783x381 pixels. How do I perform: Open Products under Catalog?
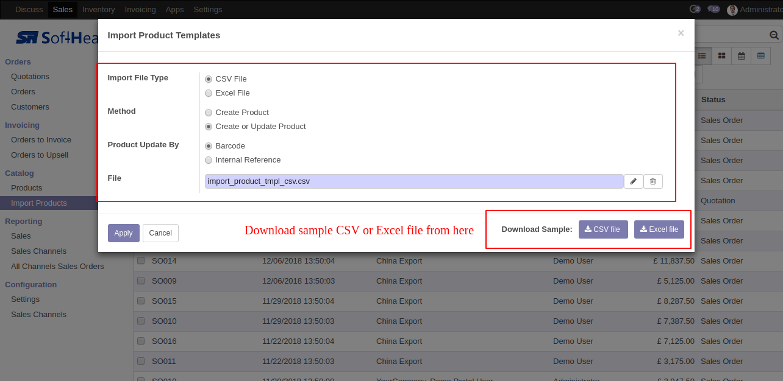point(27,188)
